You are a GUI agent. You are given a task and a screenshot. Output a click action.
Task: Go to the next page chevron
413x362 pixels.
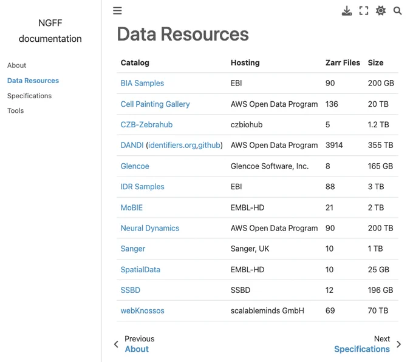point(399,344)
